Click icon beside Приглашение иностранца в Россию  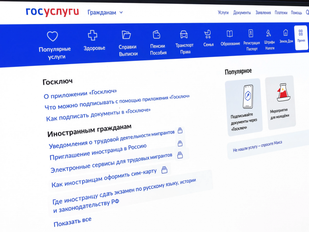(180, 143)
